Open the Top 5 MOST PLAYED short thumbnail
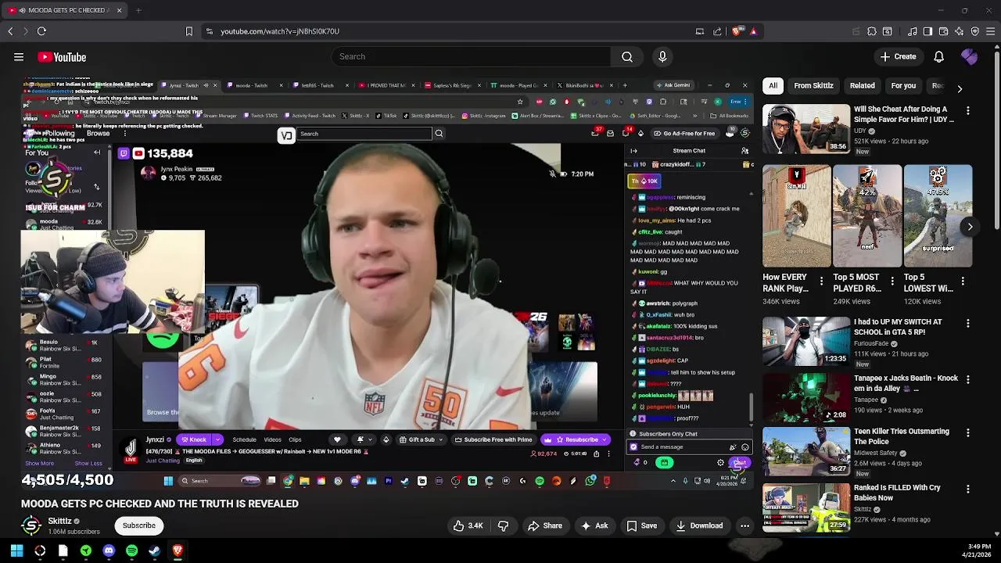The height and width of the screenshot is (563, 1001). (x=867, y=216)
